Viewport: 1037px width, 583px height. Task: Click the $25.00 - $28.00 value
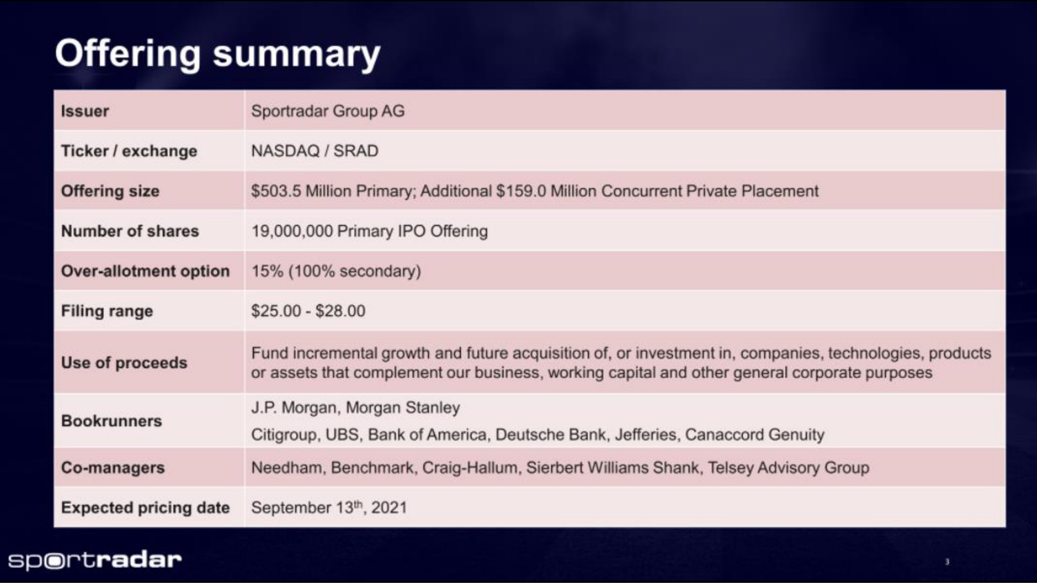(x=308, y=311)
